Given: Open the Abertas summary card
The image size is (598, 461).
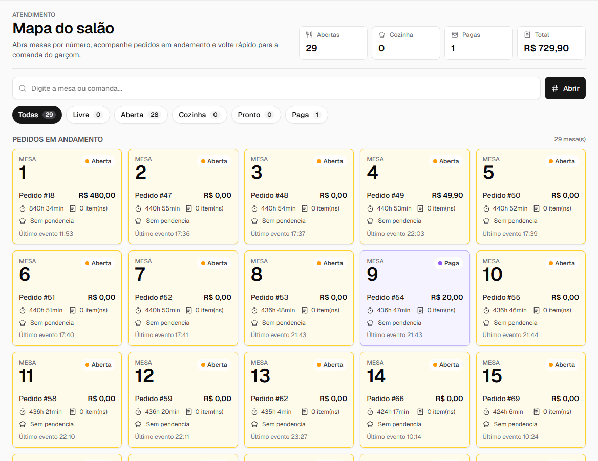Looking at the screenshot, I should 333,43.
